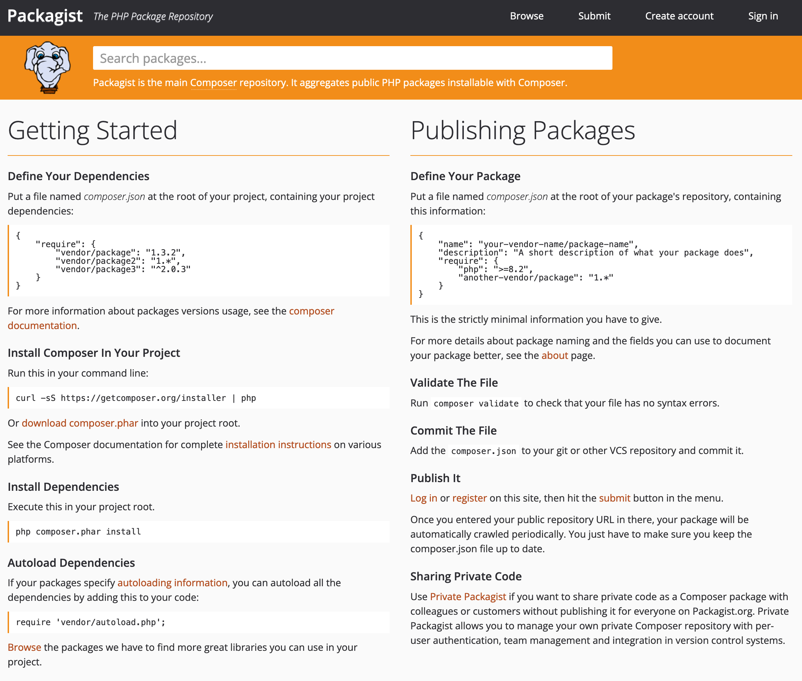
Task: Follow the Composer link in the banner
Action: (213, 83)
